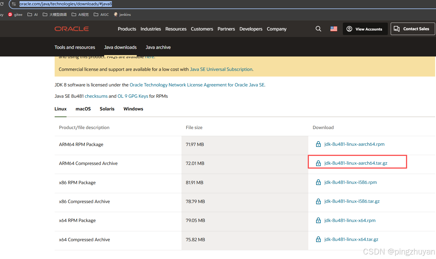
Task: Open the Customers menu
Action: [x=202, y=29]
